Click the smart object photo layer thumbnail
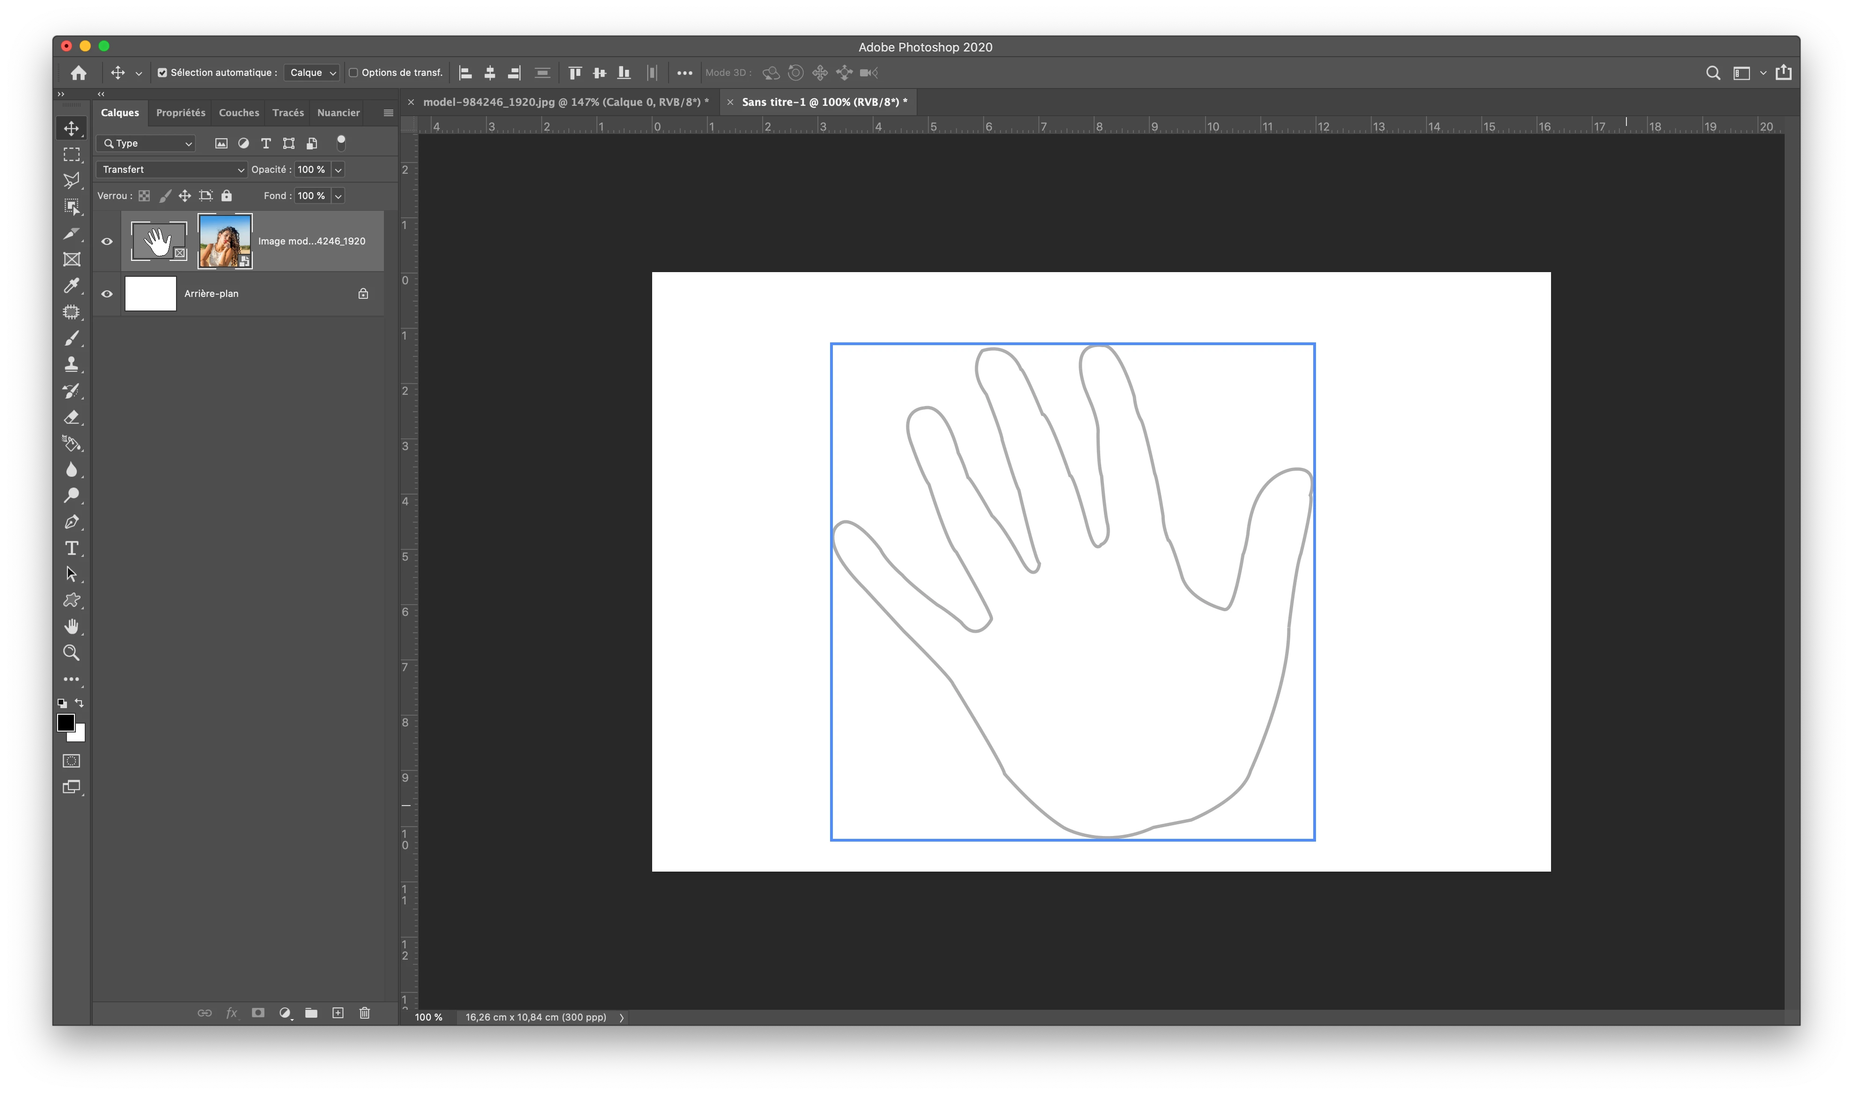Viewport: 1853px width, 1095px height. point(225,241)
